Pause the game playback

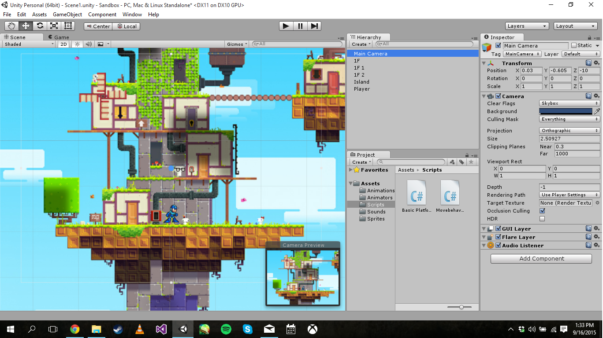point(300,26)
